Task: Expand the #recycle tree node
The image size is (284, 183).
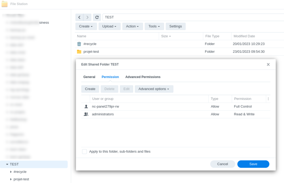Action: click(x=11, y=172)
